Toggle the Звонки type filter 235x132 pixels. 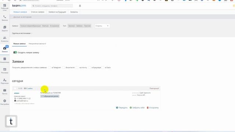72,26
